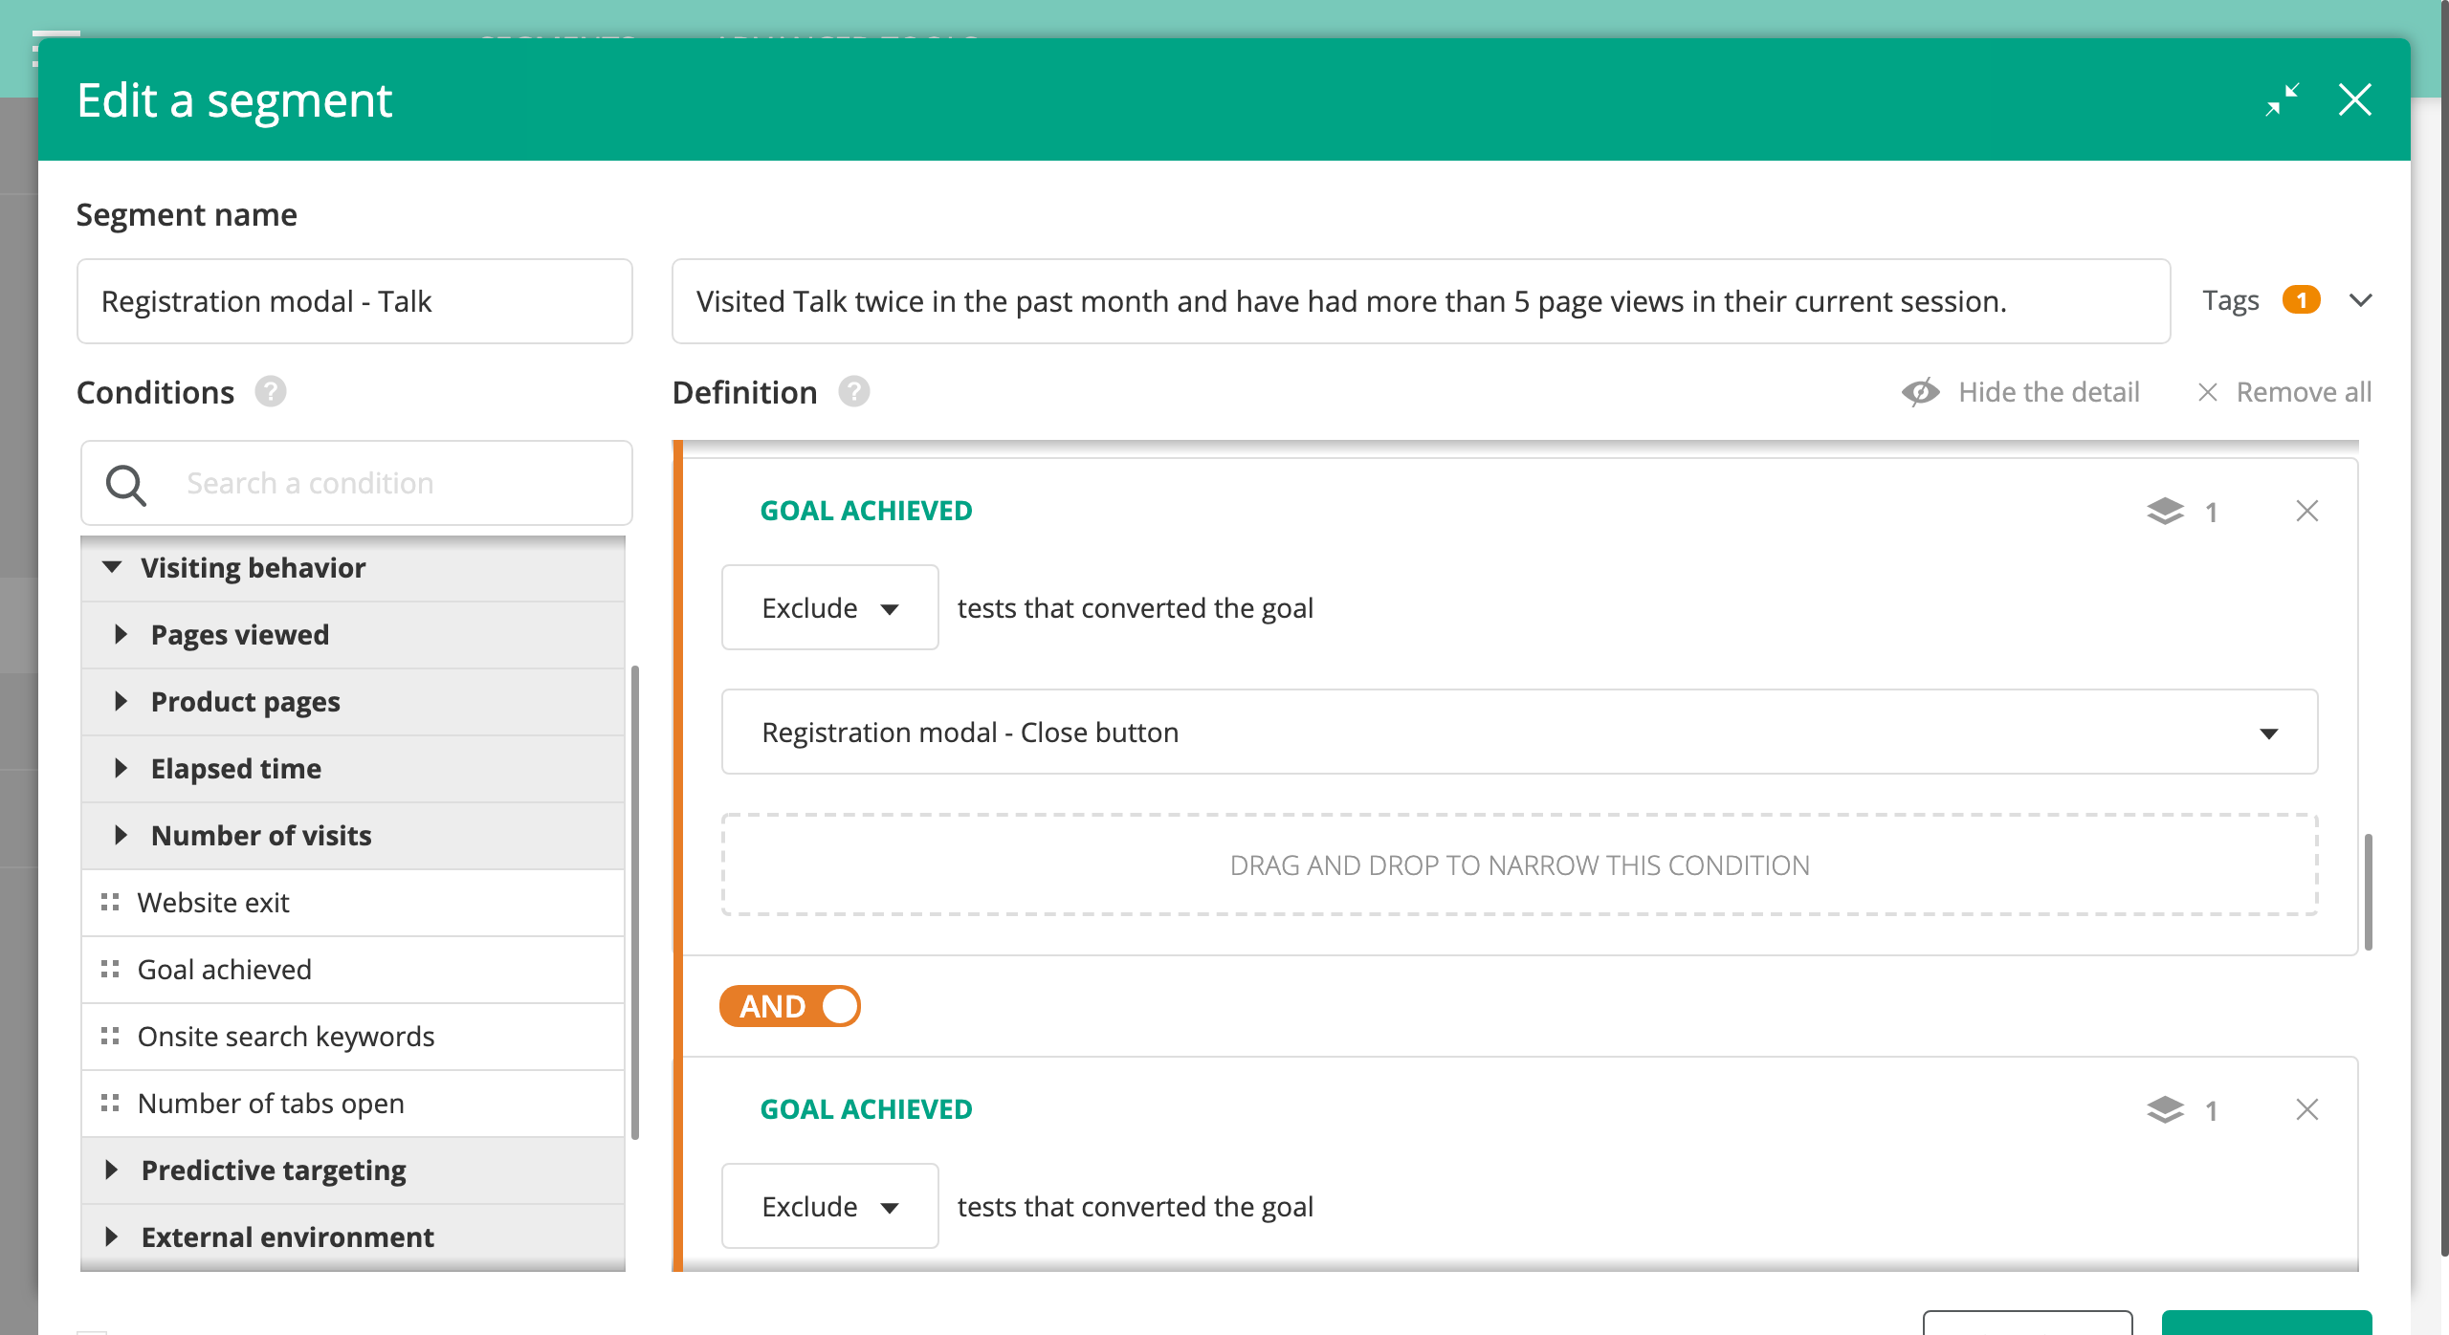Open Registration modal - Close button goal dropdown
The height and width of the screenshot is (1335, 2449).
click(x=1519, y=733)
